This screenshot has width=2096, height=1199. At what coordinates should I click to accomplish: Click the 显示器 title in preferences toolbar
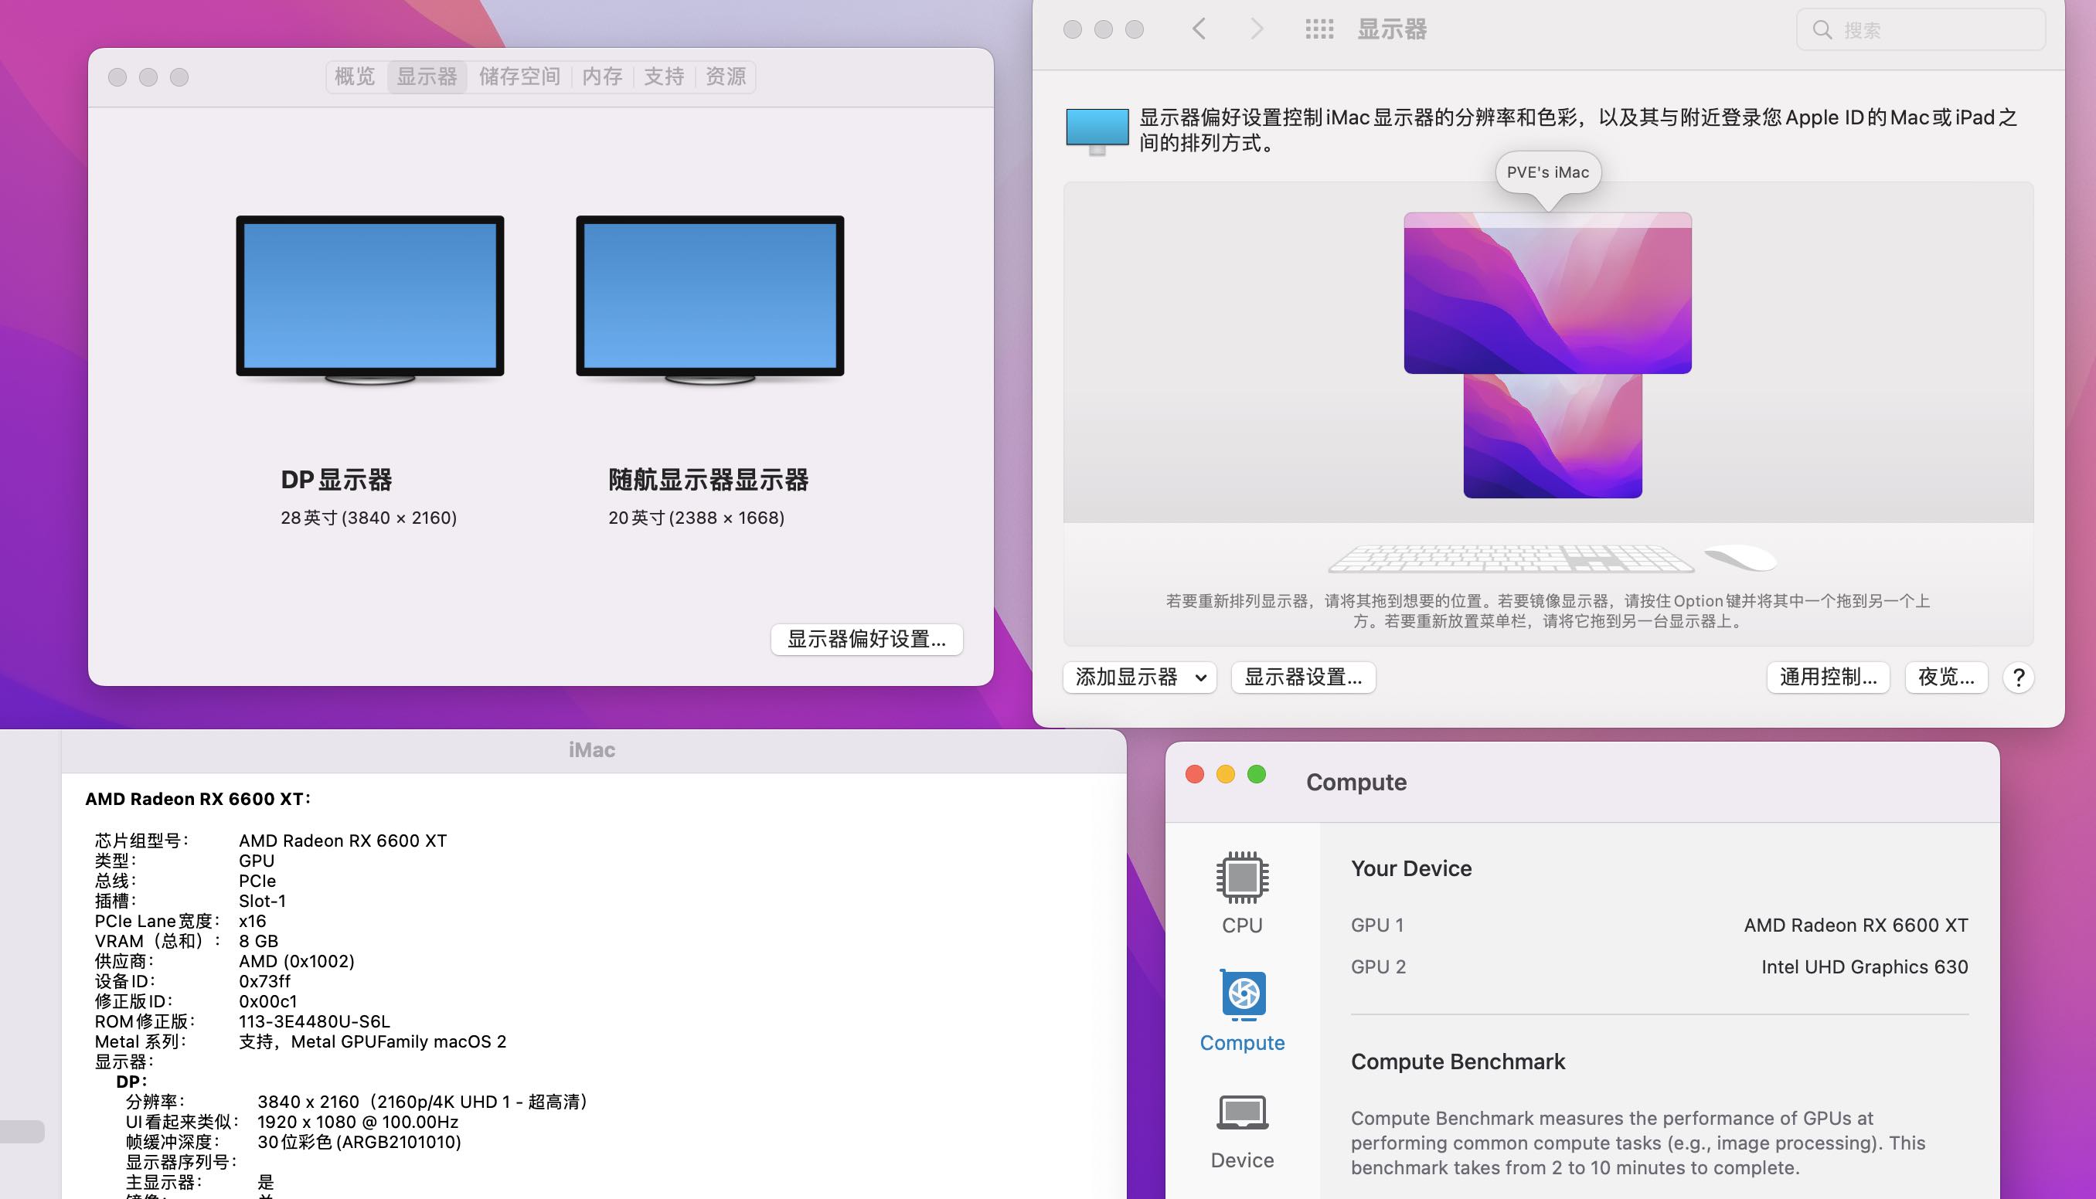point(1392,29)
